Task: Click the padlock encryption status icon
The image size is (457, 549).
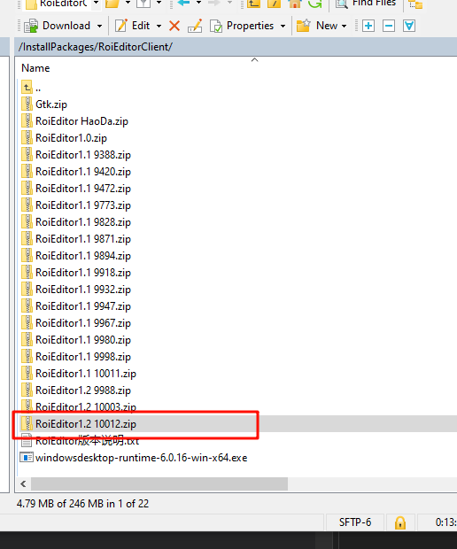Action: (400, 522)
